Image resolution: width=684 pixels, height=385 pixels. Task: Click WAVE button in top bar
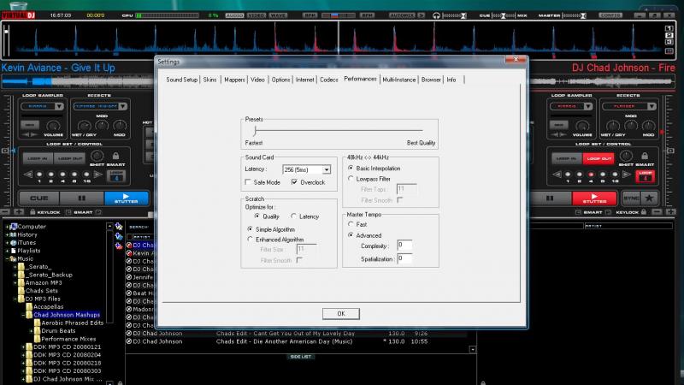click(x=278, y=15)
